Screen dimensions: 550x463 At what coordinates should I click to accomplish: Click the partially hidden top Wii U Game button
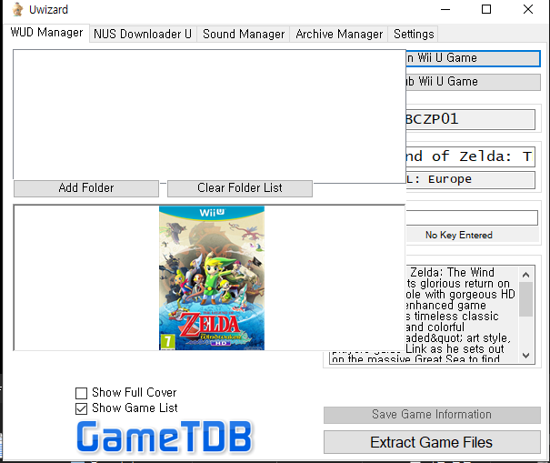(x=473, y=58)
